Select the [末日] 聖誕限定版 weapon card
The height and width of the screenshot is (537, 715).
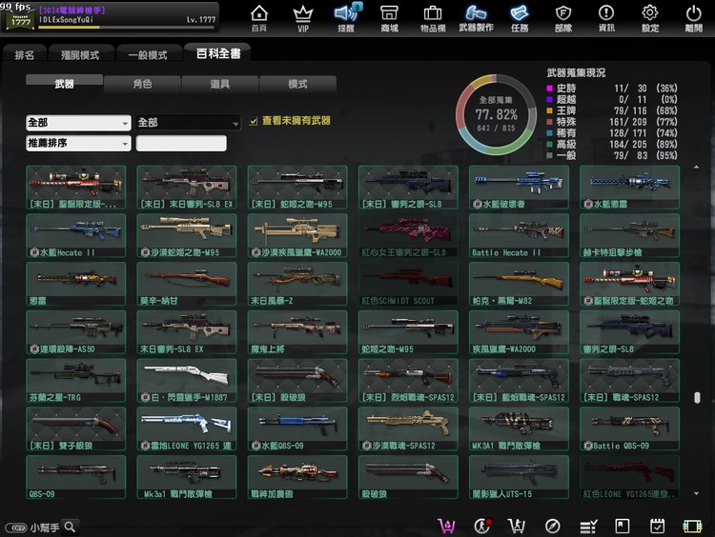point(76,188)
